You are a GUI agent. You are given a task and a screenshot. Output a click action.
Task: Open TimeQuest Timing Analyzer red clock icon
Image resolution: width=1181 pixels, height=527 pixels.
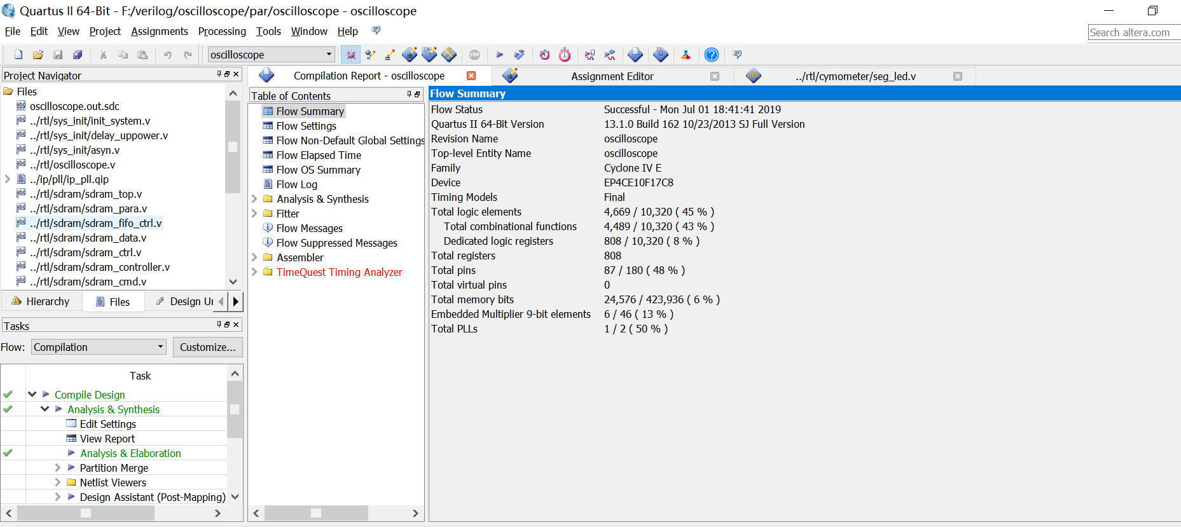(x=545, y=55)
